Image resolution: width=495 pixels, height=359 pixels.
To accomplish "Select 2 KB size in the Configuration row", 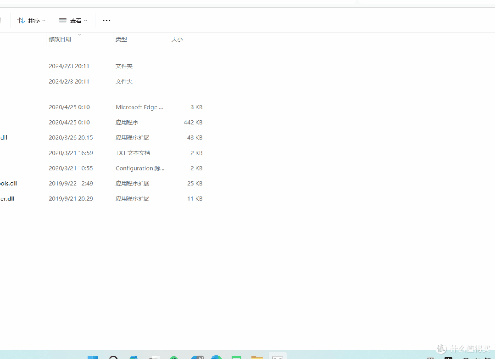I will tap(196, 168).
